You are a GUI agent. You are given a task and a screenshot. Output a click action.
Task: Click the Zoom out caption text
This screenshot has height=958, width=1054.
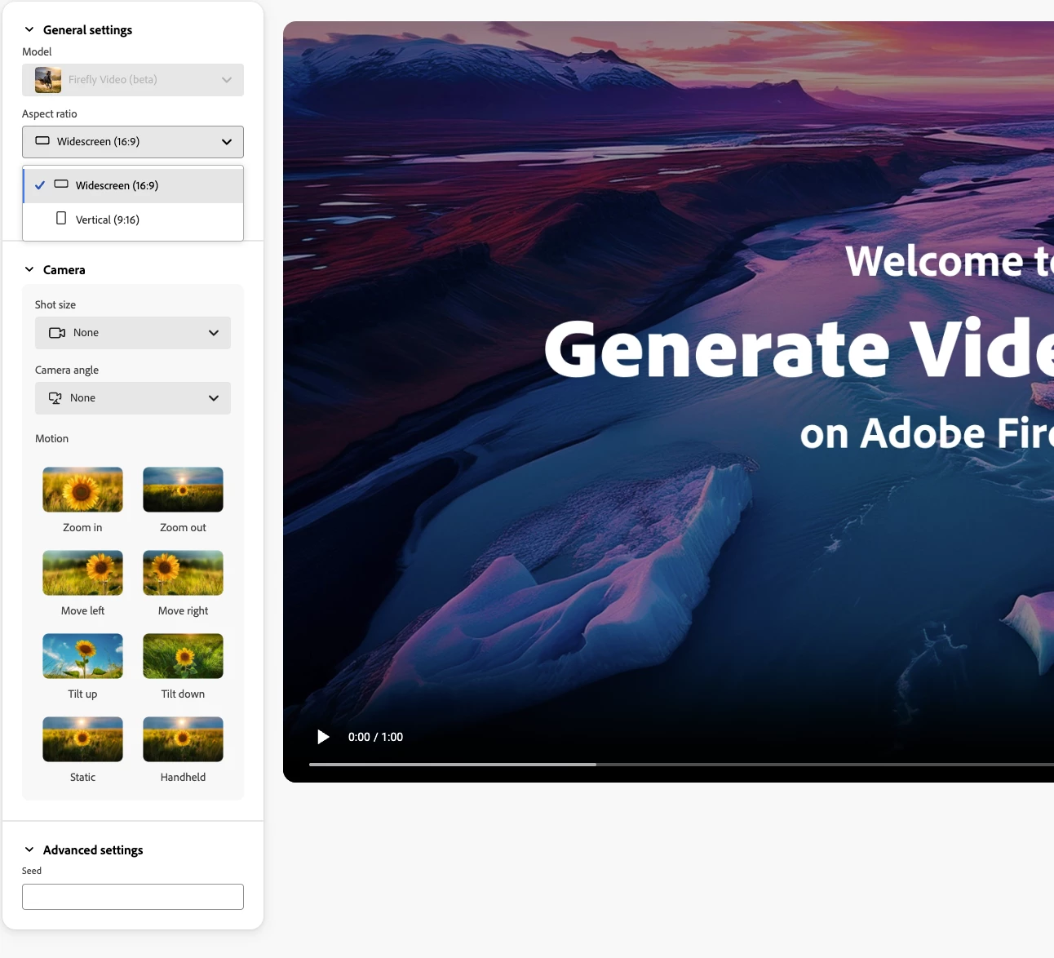[183, 528]
